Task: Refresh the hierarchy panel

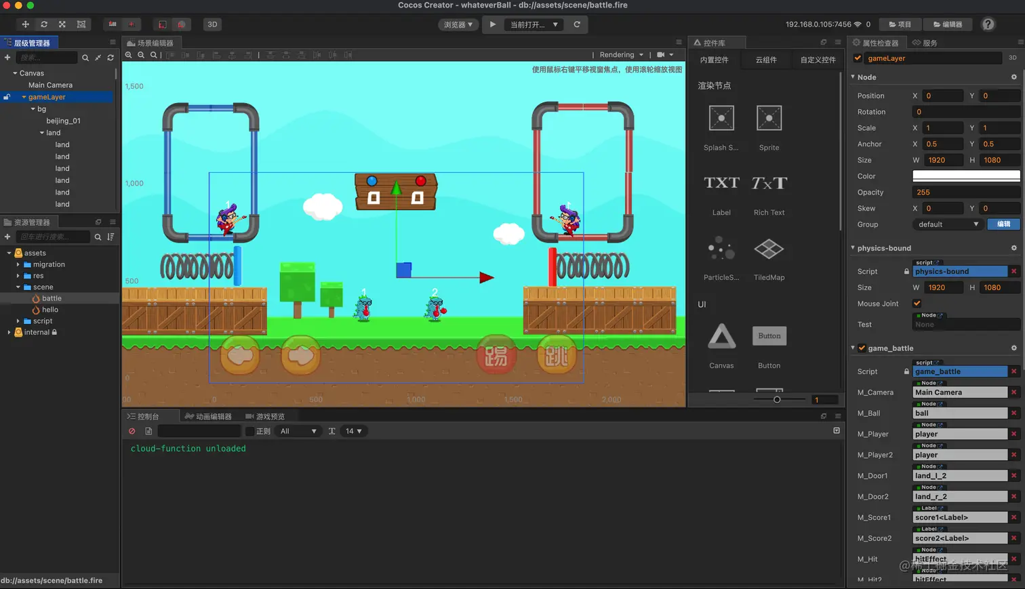Action: point(110,58)
